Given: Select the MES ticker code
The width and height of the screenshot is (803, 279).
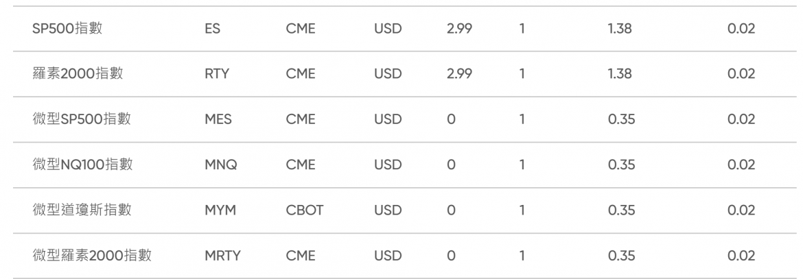Looking at the screenshot, I should point(218,120).
